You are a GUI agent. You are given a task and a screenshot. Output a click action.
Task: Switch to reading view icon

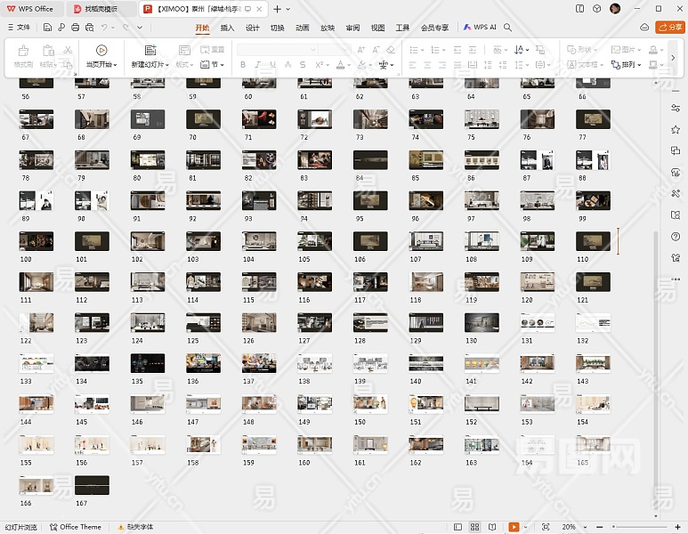coord(494,527)
